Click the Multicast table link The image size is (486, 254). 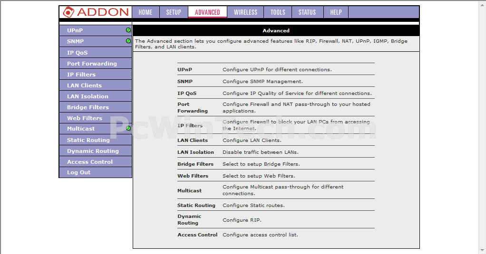coord(189,190)
